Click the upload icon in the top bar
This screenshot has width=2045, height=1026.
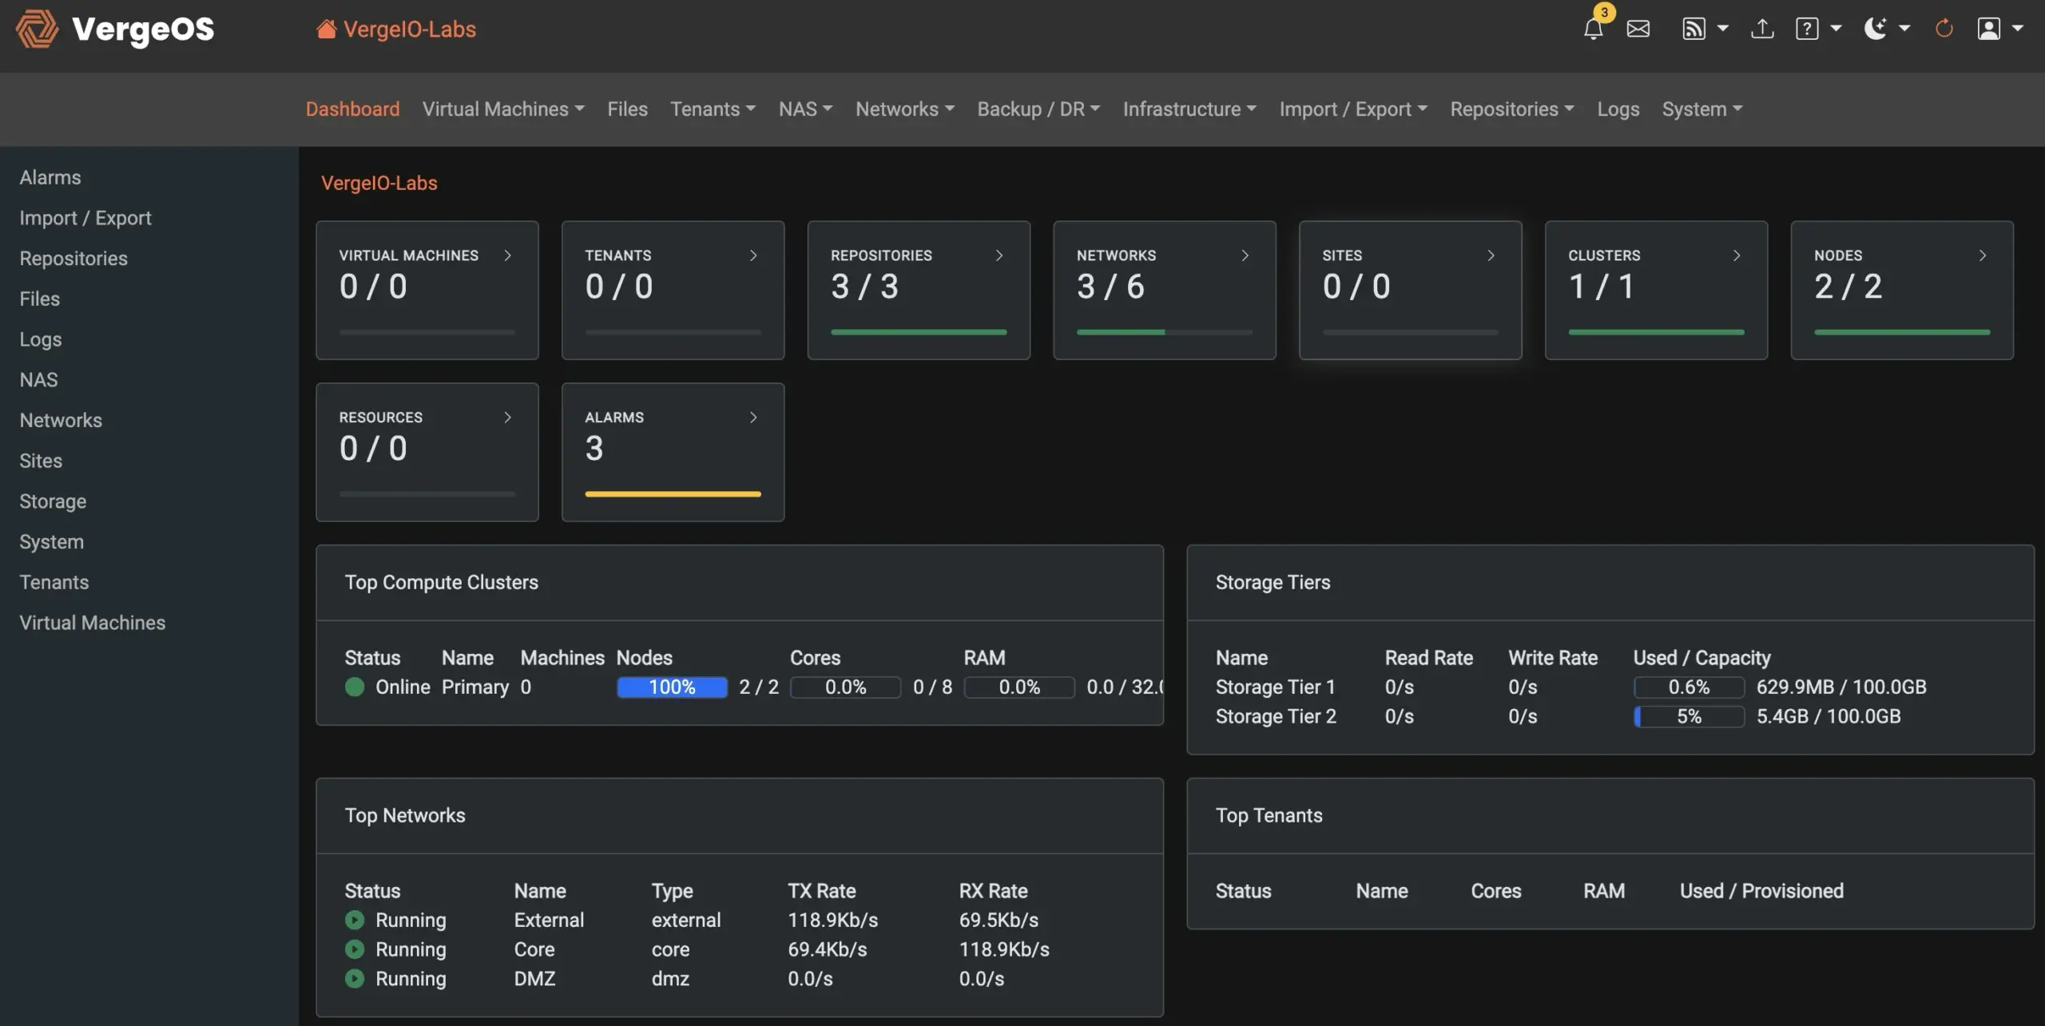click(x=1761, y=29)
